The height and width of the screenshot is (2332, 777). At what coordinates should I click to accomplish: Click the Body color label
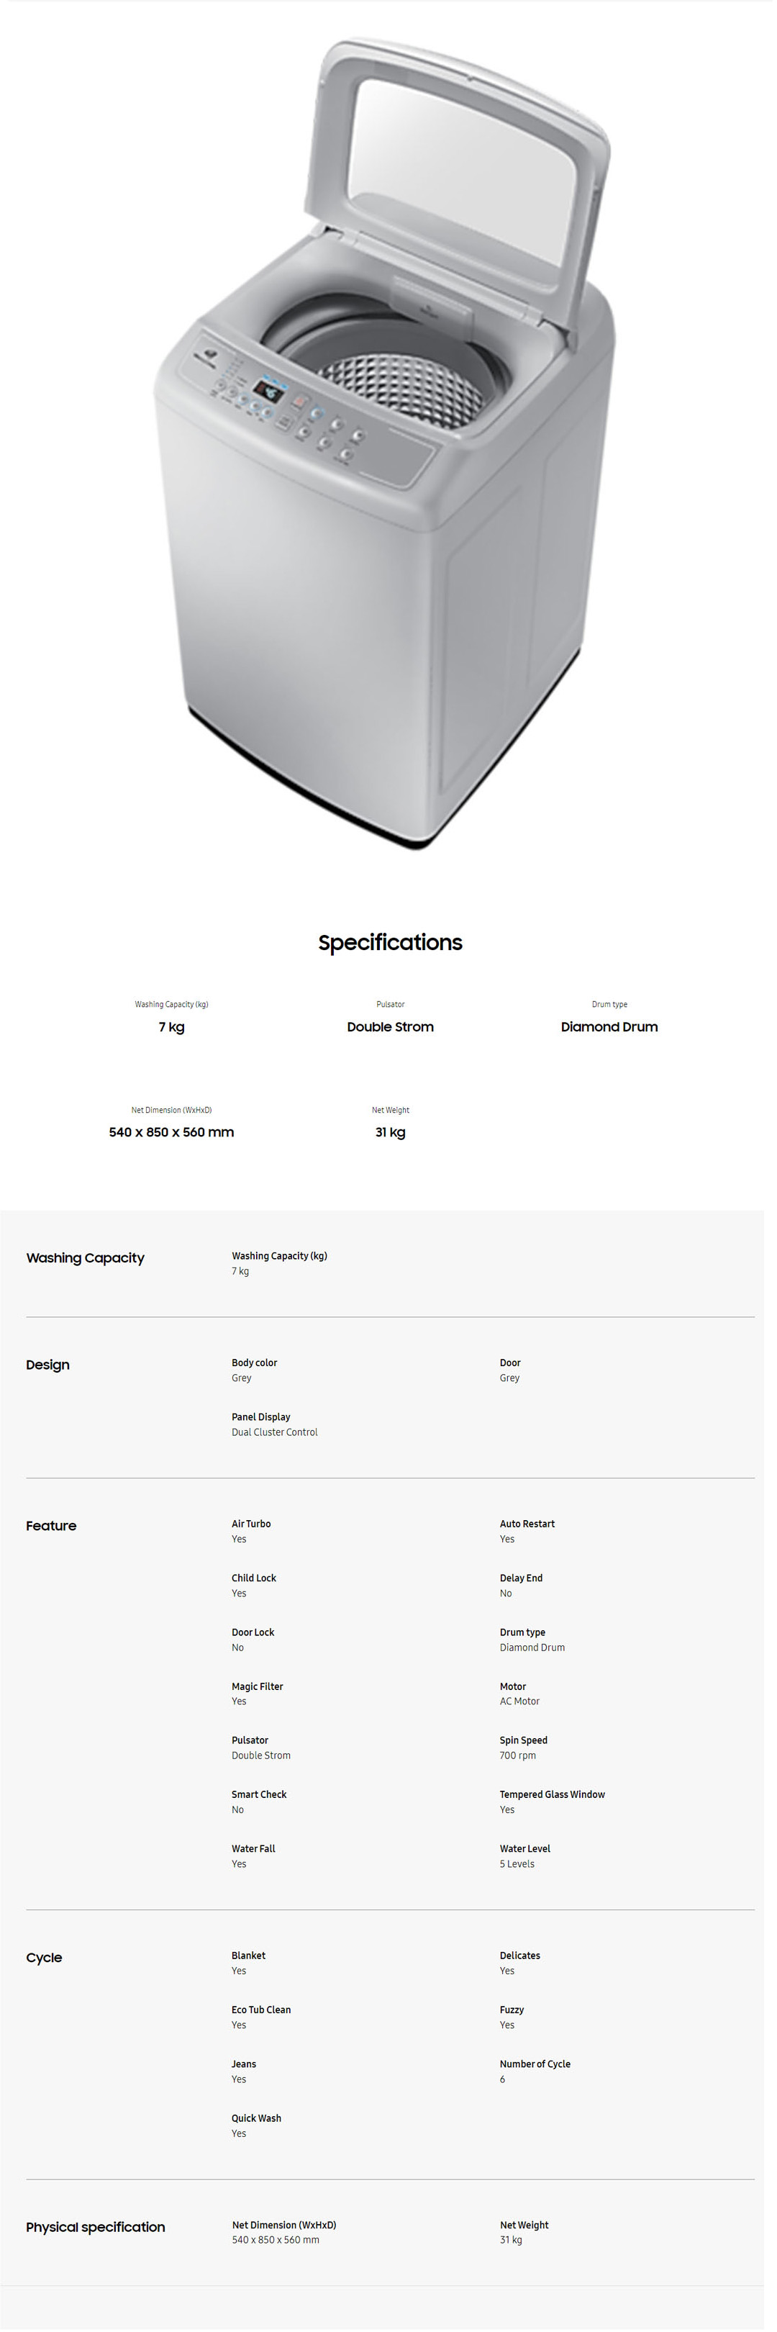pyautogui.click(x=254, y=1362)
